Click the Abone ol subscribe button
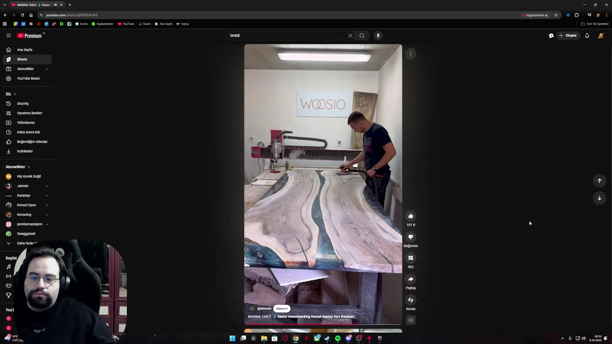The image size is (612, 344). pos(282,309)
